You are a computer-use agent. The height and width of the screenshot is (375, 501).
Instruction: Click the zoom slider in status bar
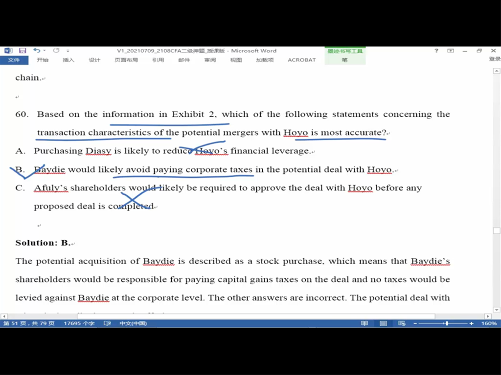[446, 323]
